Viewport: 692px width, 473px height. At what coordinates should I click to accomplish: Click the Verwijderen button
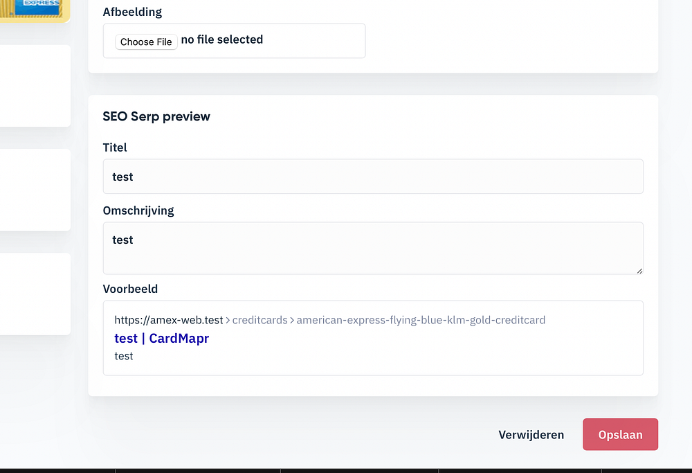coord(531,435)
